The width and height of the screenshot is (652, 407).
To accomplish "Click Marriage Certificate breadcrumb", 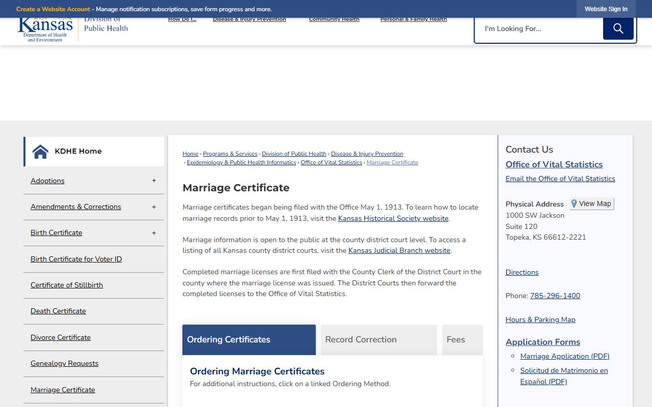I will click(392, 162).
